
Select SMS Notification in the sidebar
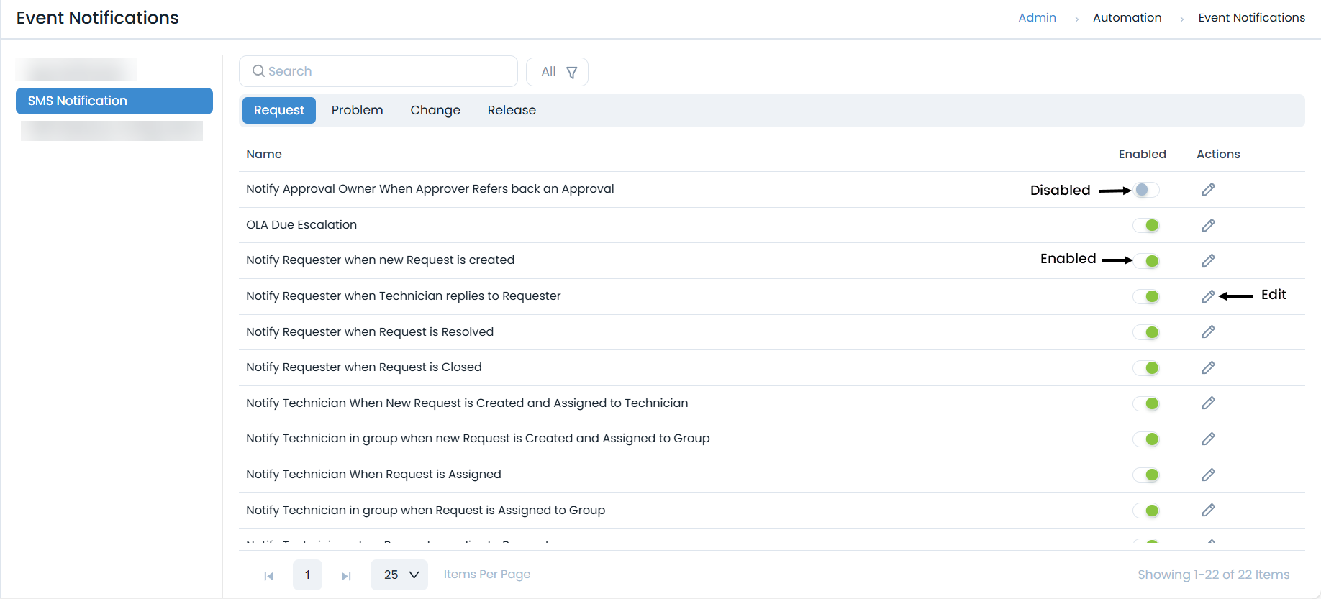pos(114,101)
